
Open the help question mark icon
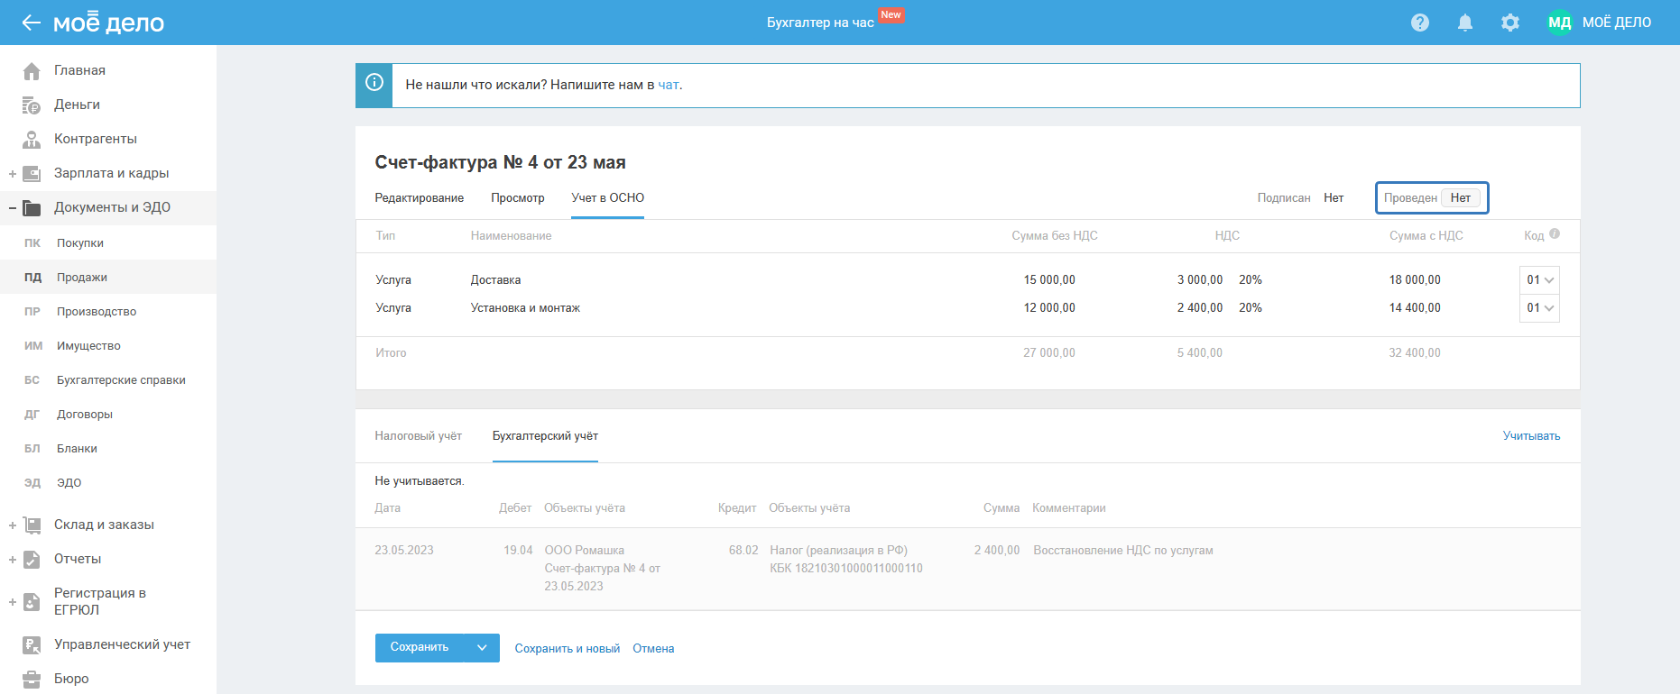click(1420, 23)
